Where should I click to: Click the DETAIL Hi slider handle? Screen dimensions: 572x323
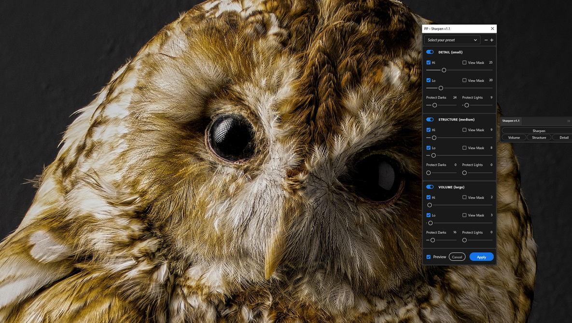pyautogui.click(x=444, y=70)
